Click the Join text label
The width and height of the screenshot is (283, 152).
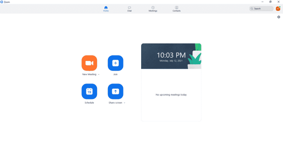click(115, 74)
